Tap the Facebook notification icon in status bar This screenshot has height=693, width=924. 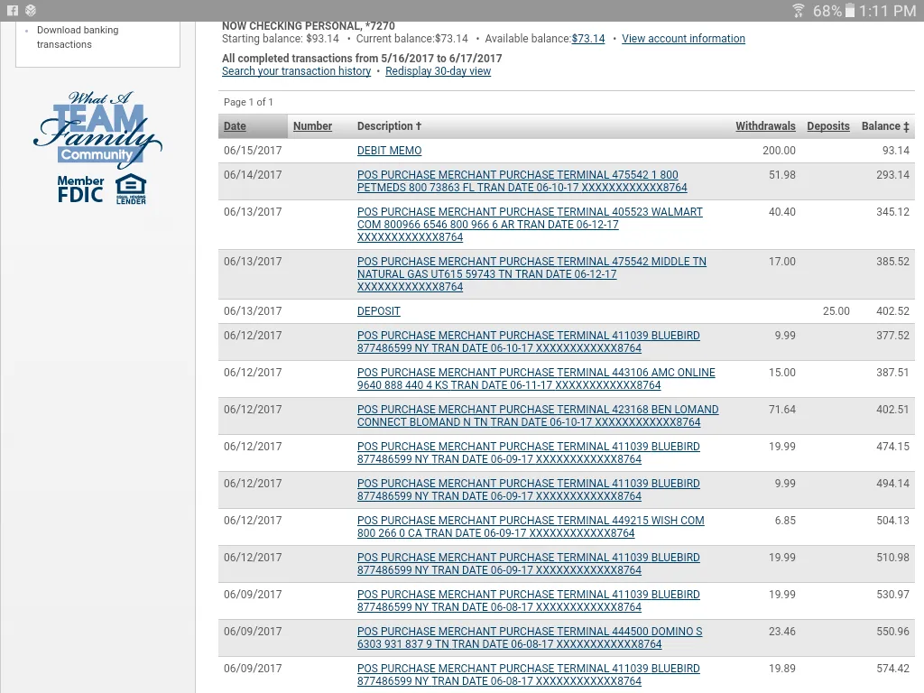tap(13, 11)
